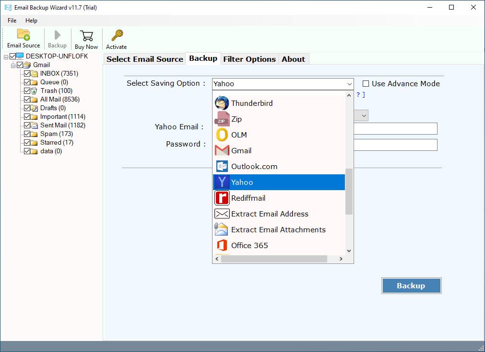The width and height of the screenshot is (485, 352).
Task: Switch to Select Email Source tab
Action: point(145,59)
